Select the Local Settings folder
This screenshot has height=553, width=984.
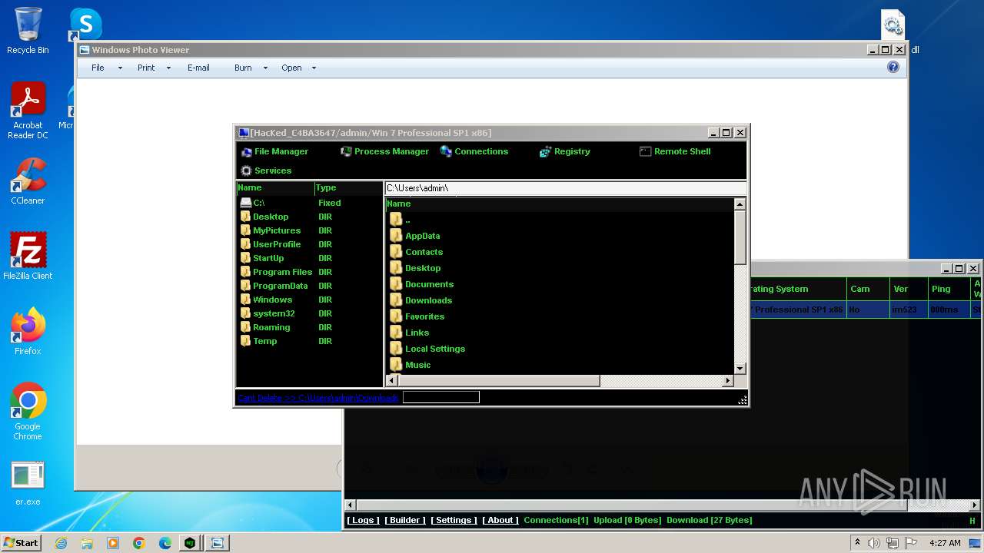pos(427,349)
